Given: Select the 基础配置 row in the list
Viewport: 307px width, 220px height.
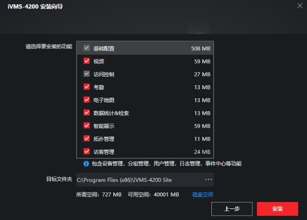Looking at the screenshot, I should pyautogui.click(x=145, y=48).
